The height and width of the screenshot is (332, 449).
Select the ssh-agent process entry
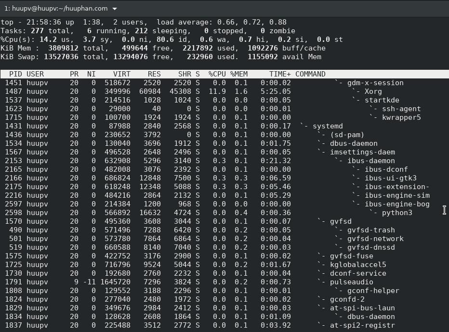coord(401,109)
